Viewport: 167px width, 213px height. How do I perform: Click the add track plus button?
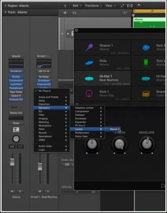65,13
